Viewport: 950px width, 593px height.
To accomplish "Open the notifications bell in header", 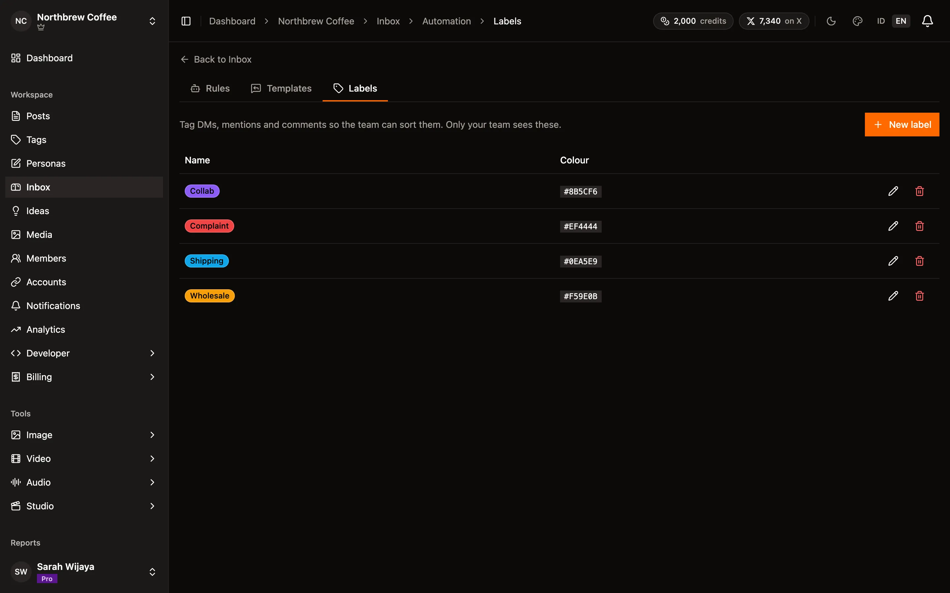I will click(x=927, y=21).
